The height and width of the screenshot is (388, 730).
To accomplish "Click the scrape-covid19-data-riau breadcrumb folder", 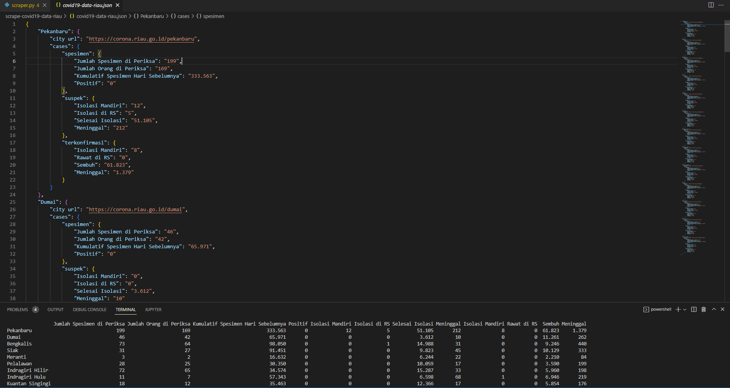I will tap(34, 16).
